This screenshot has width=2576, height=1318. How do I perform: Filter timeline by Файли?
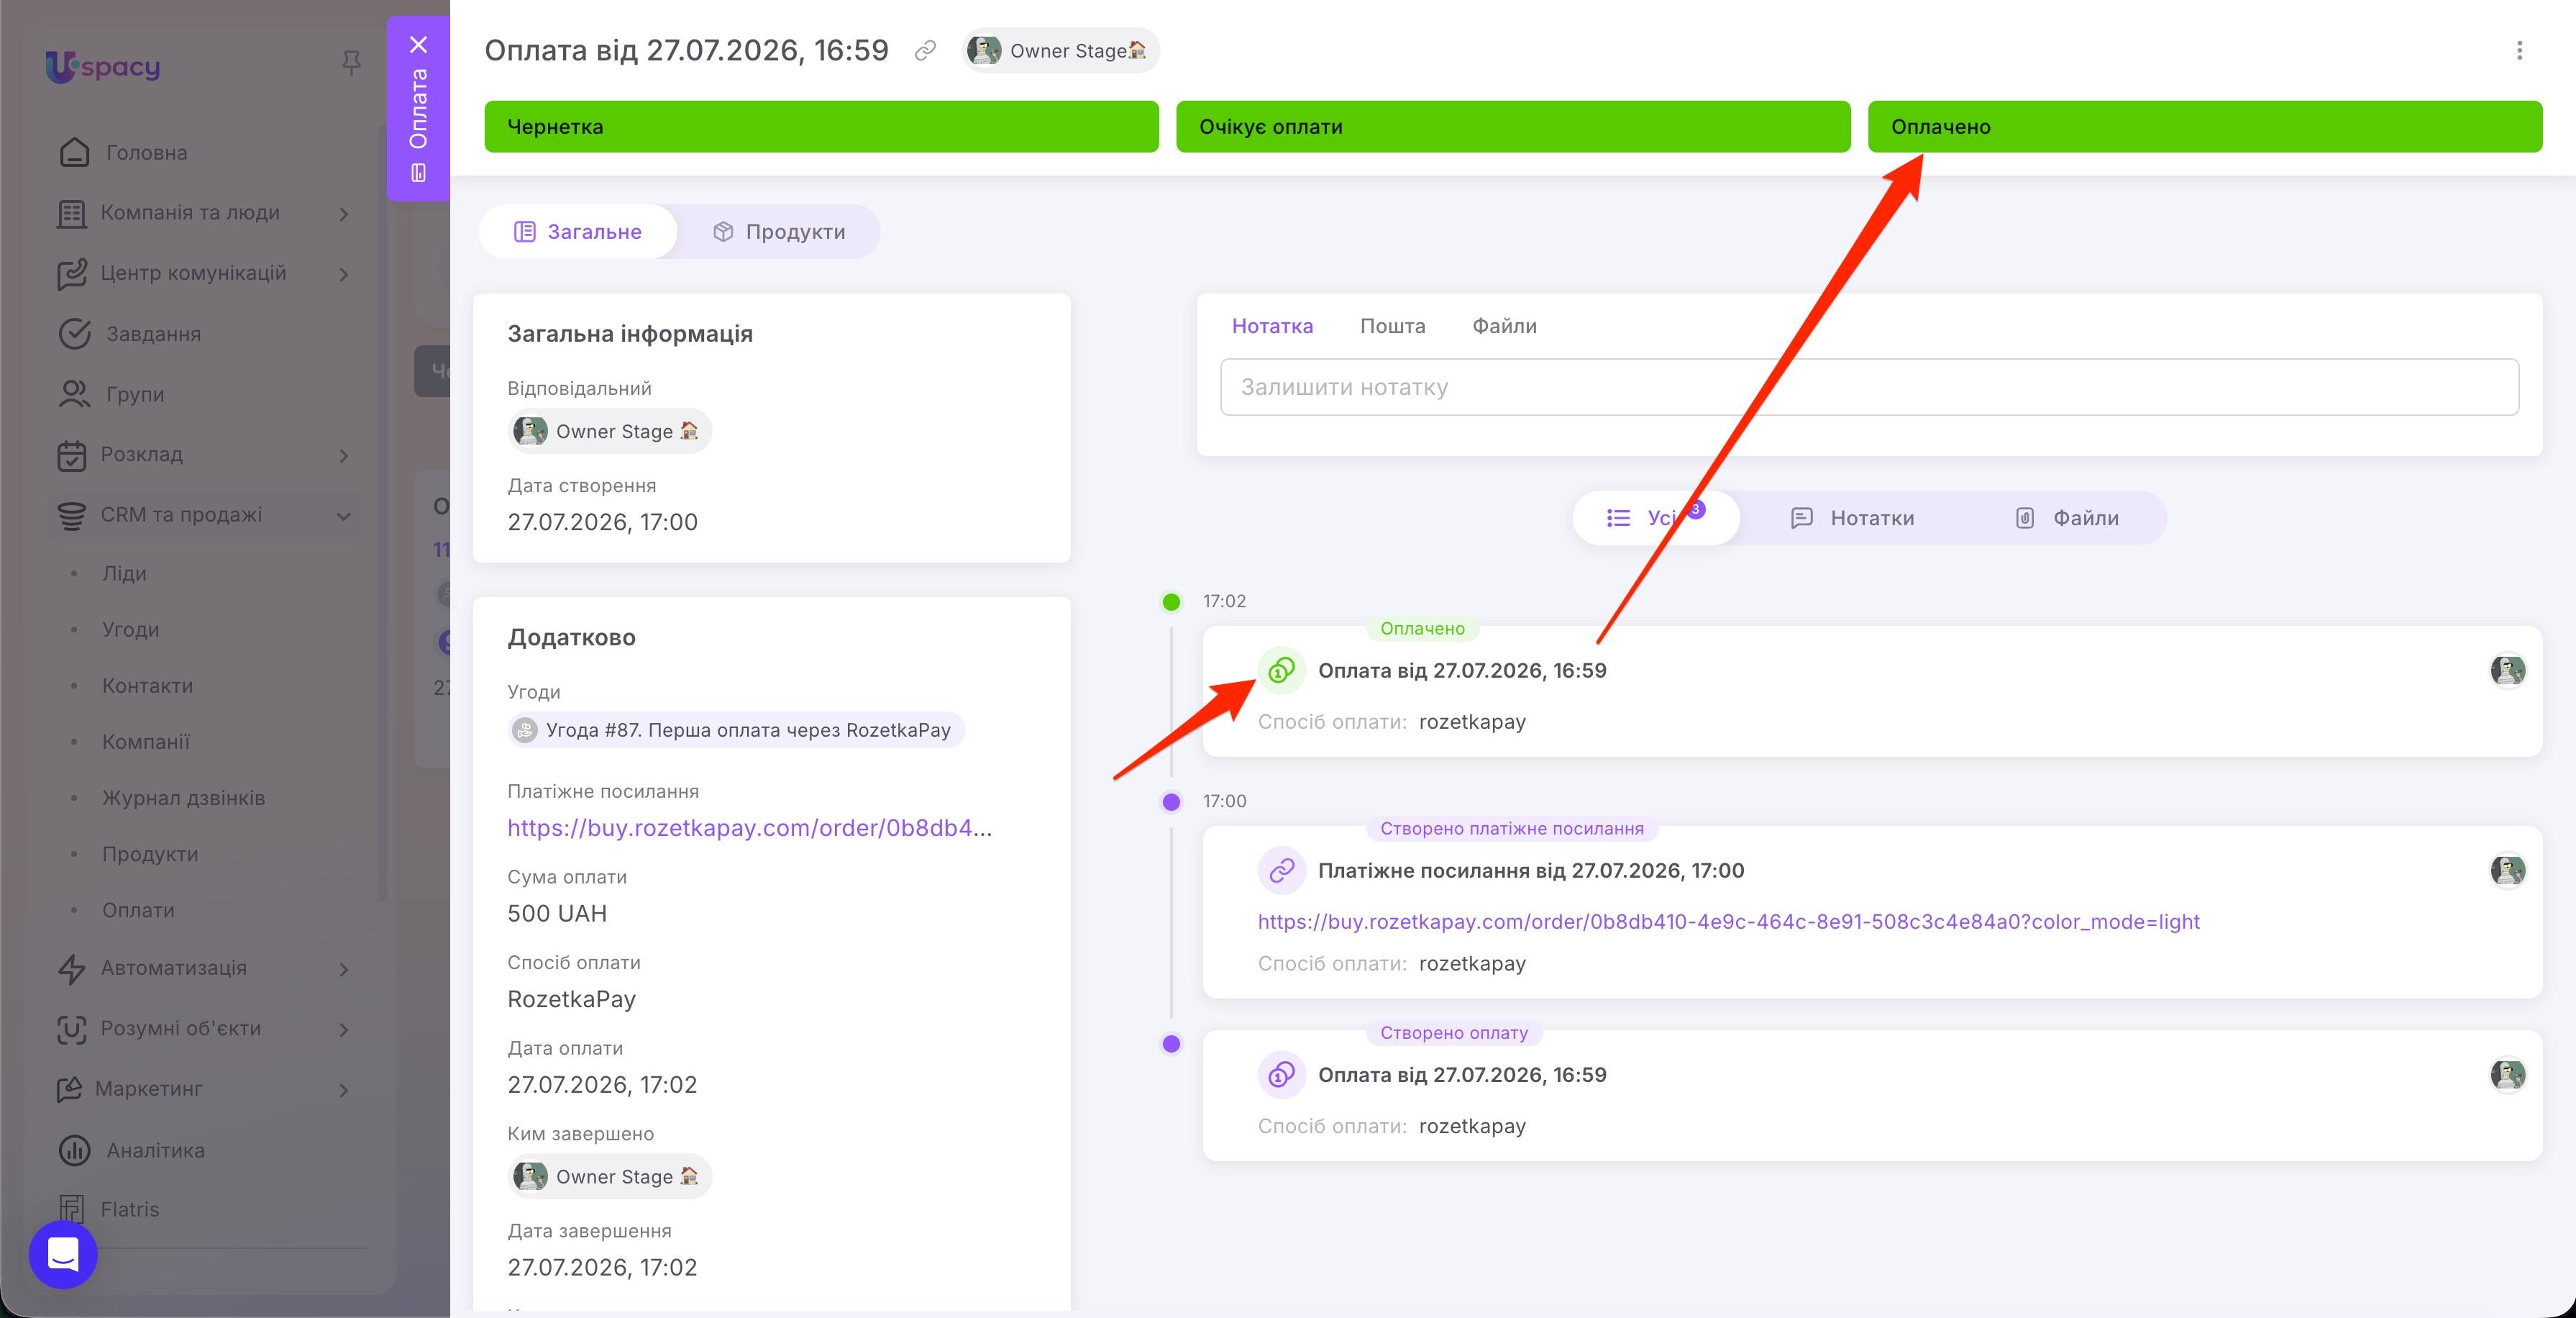2066,519
